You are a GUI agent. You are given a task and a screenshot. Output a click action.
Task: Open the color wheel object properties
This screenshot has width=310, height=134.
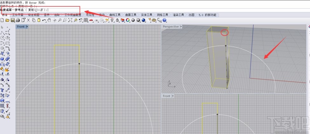127,20
